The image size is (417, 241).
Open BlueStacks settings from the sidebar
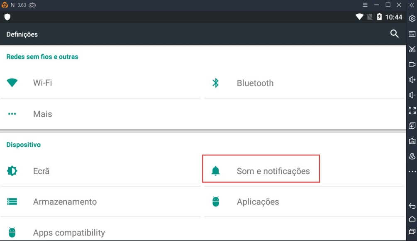411,18
